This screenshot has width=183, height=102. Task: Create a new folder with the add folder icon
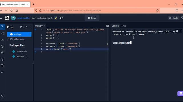[x=26, y=27]
